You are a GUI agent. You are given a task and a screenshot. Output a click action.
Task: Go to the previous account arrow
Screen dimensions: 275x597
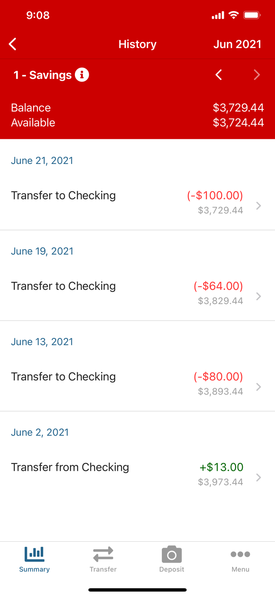[x=219, y=75]
